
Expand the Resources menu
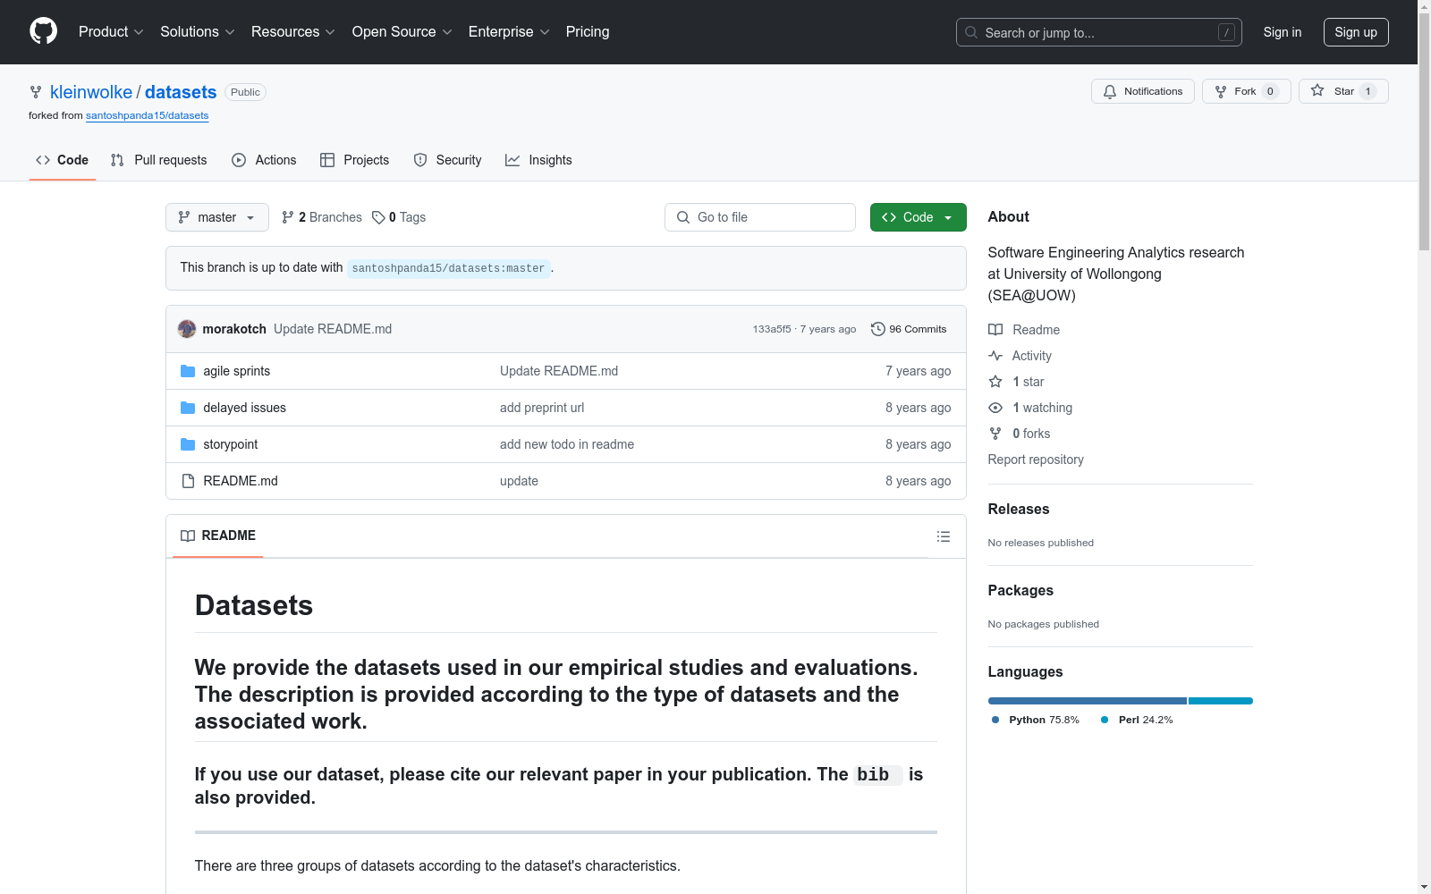[293, 31]
